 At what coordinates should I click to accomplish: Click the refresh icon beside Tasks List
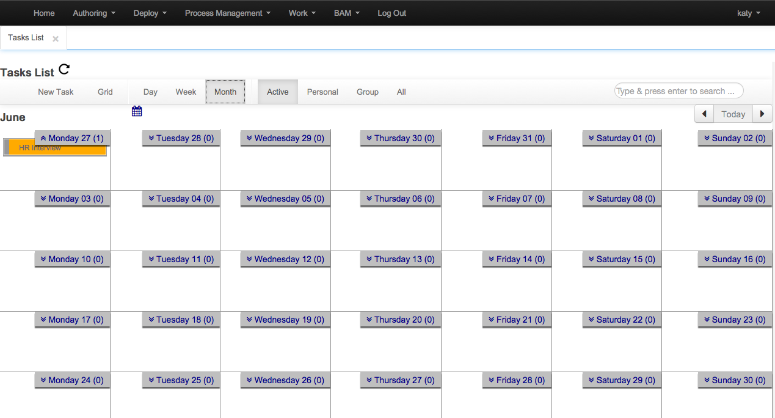(x=64, y=70)
